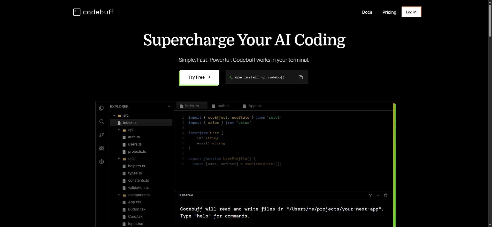Select Input.tsx in the file tree
The image size is (492, 227).
coord(135,224)
